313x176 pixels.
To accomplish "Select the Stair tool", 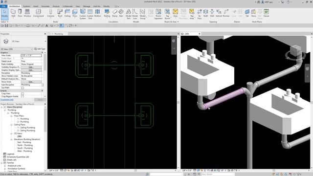I will click(121, 13).
